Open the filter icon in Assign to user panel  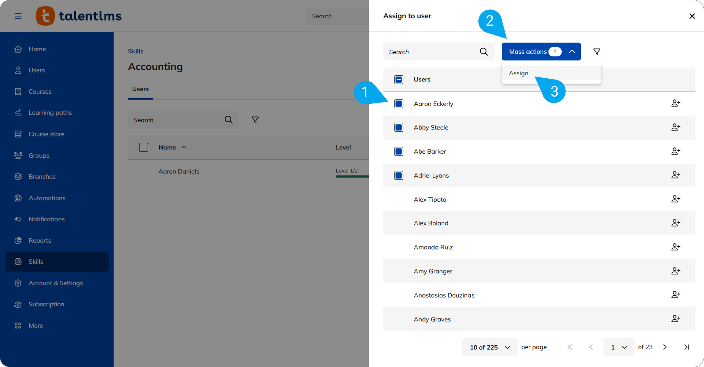pyautogui.click(x=597, y=52)
